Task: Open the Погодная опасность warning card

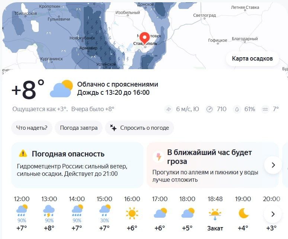Action: [x=77, y=165]
